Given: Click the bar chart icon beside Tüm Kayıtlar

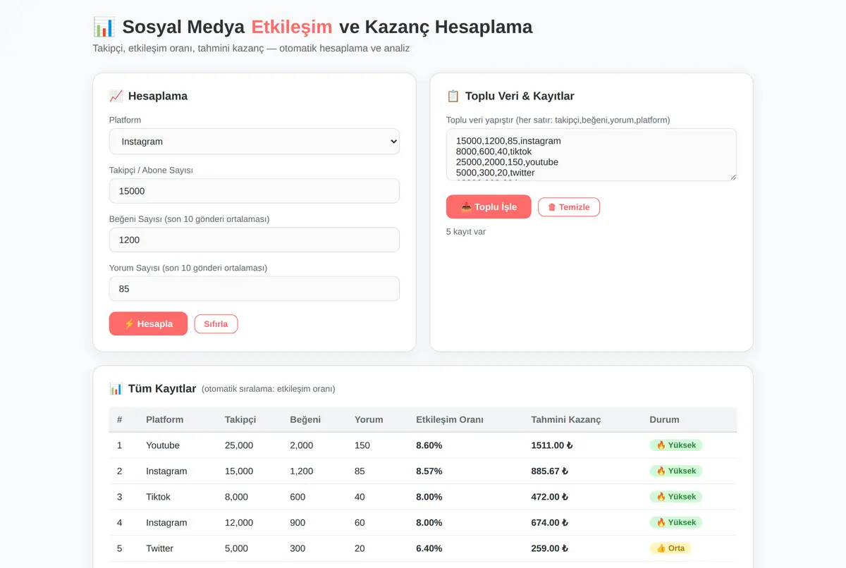Looking at the screenshot, I should pyautogui.click(x=116, y=388).
